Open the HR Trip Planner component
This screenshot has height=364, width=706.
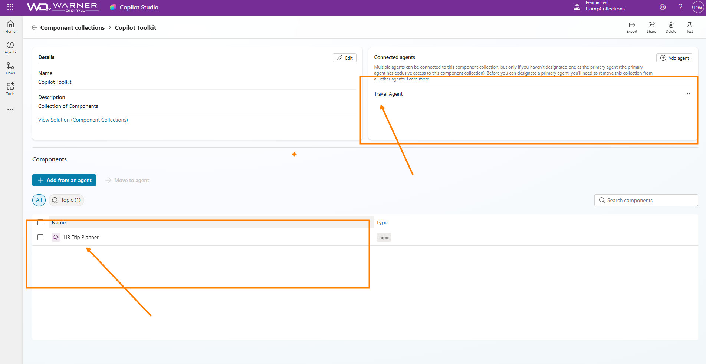[81, 237]
